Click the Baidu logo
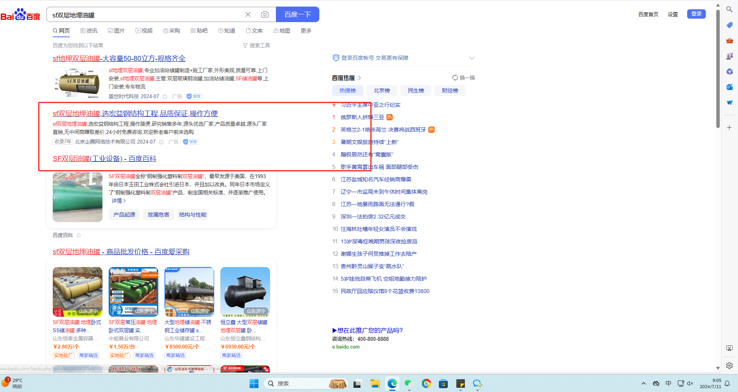 [21, 15]
